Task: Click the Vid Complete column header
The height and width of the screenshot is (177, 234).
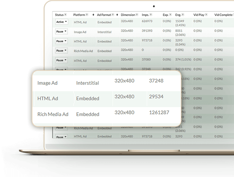Action: point(223,15)
